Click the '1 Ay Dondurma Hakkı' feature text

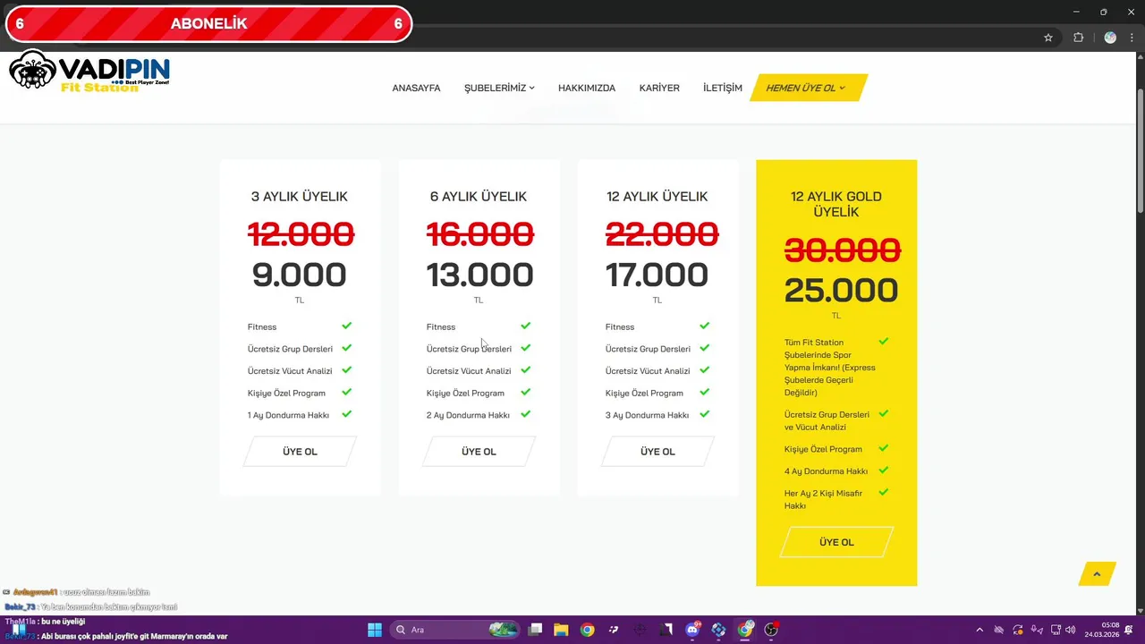coord(289,415)
